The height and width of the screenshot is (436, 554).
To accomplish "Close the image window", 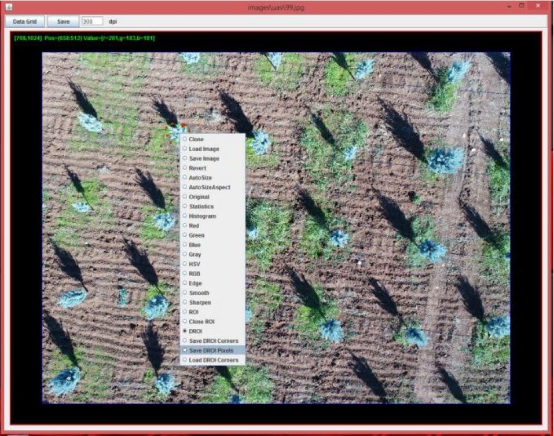I will pos(538,6).
